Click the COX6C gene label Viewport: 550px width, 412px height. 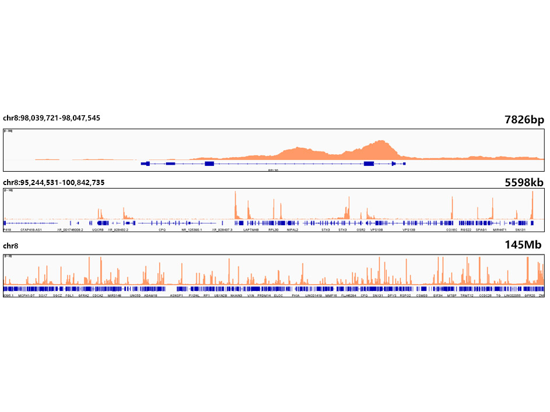click(x=452, y=230)
